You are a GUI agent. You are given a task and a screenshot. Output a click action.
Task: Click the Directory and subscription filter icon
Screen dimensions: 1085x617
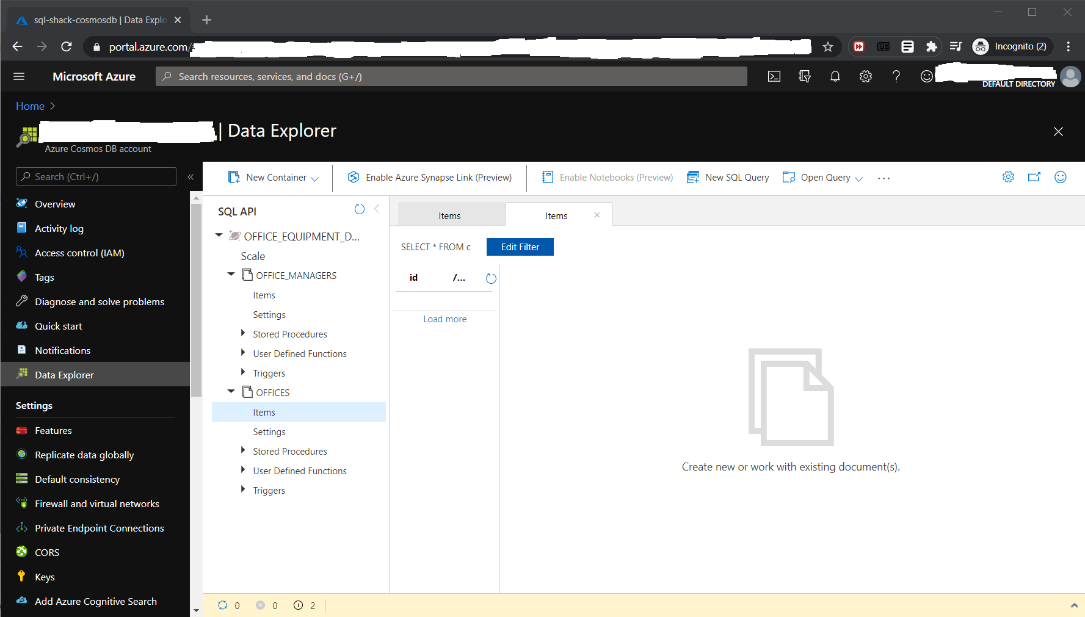(x=804, y=76)
